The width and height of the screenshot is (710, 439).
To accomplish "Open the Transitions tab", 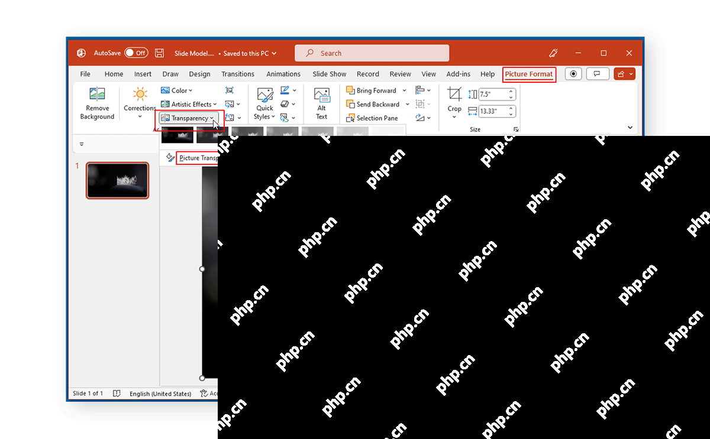I will point(238,74).
